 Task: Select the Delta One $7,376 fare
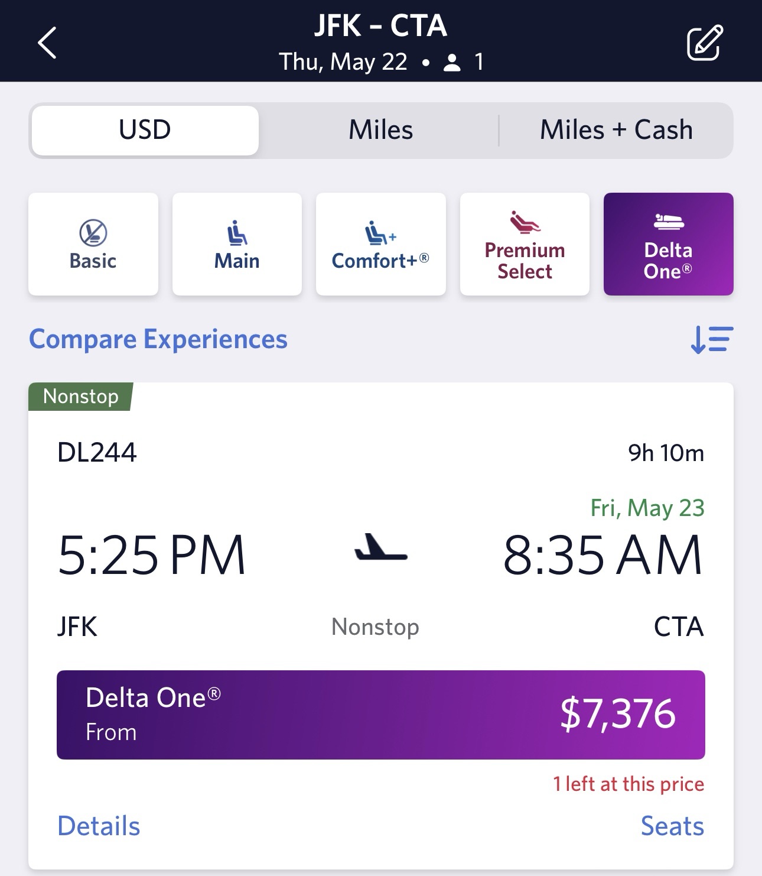[380, 714]
